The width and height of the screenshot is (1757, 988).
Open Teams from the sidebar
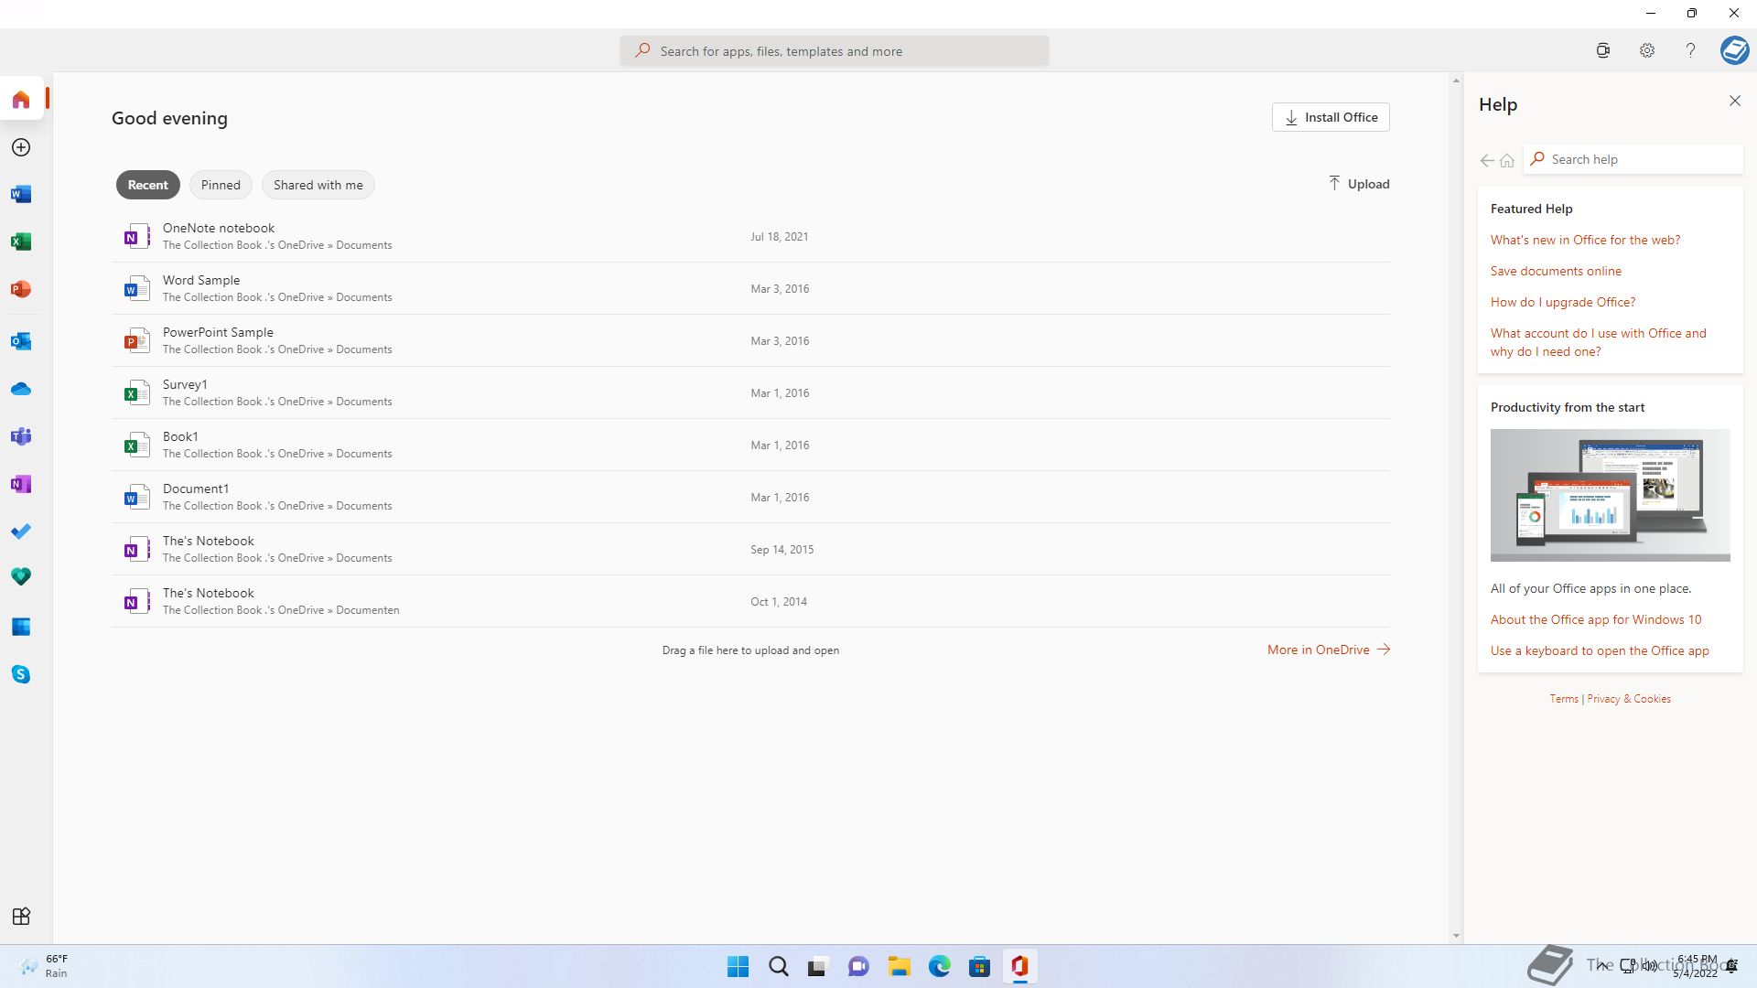click(x=21, y=436)
